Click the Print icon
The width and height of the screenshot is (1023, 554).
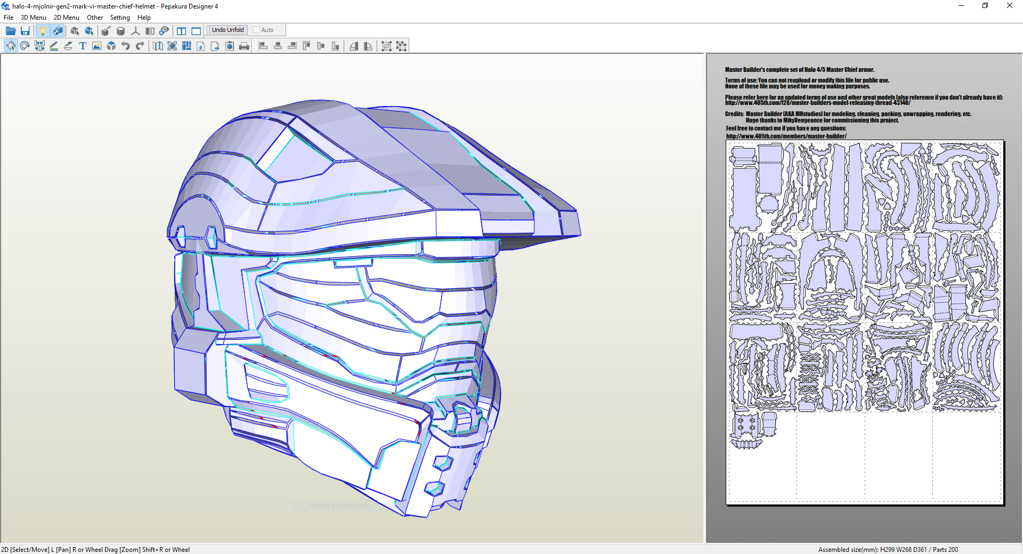pos(244,46)
